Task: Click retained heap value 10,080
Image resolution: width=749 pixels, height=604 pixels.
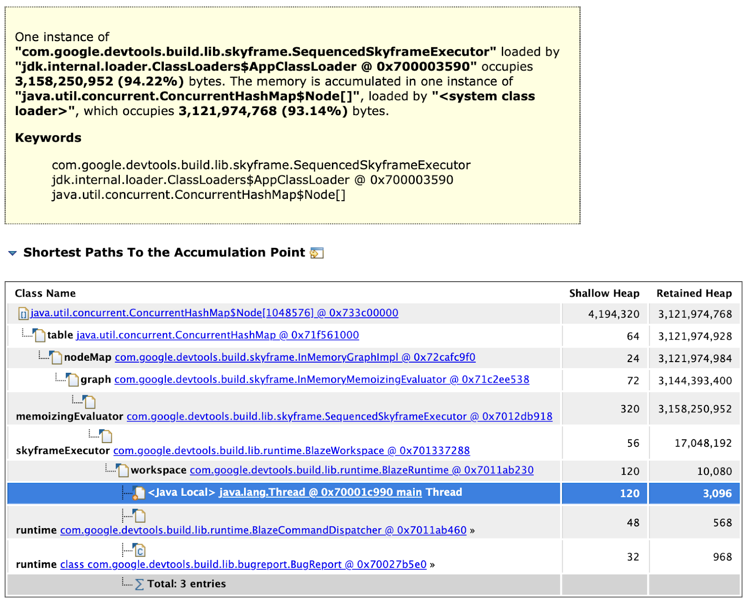Action: [714, 471]
